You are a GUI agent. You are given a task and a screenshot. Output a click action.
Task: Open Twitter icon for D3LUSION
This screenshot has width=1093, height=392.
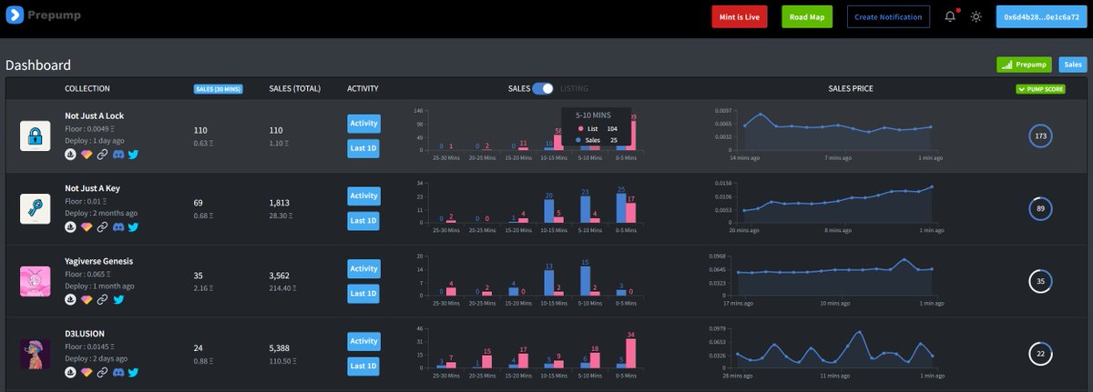pos(133,372)
